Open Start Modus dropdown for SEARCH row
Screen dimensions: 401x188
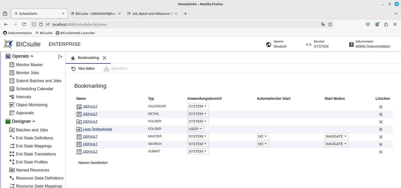[x=336, y=144]
